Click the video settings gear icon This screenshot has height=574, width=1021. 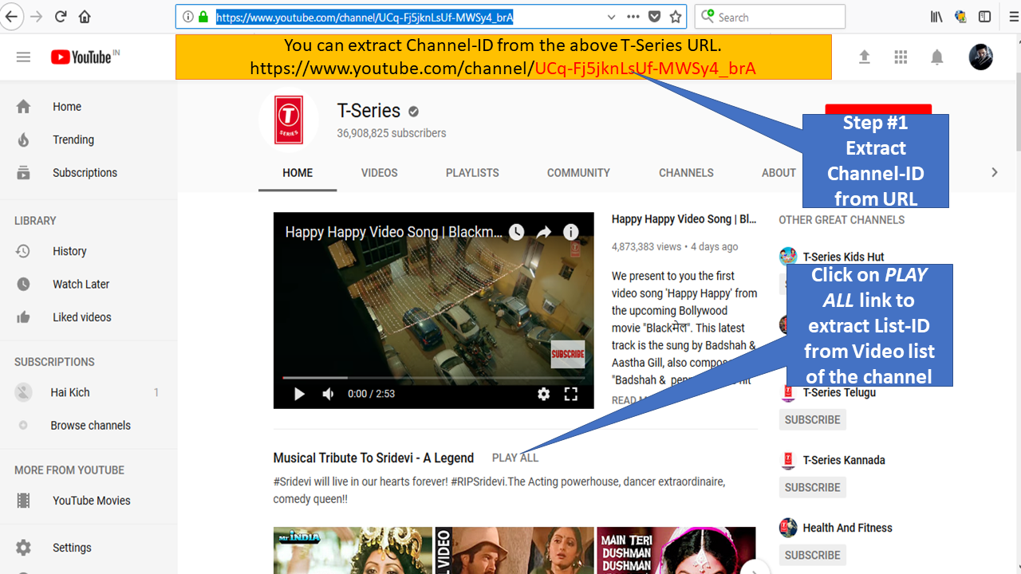pyautogui.click(x=543, y=394)
